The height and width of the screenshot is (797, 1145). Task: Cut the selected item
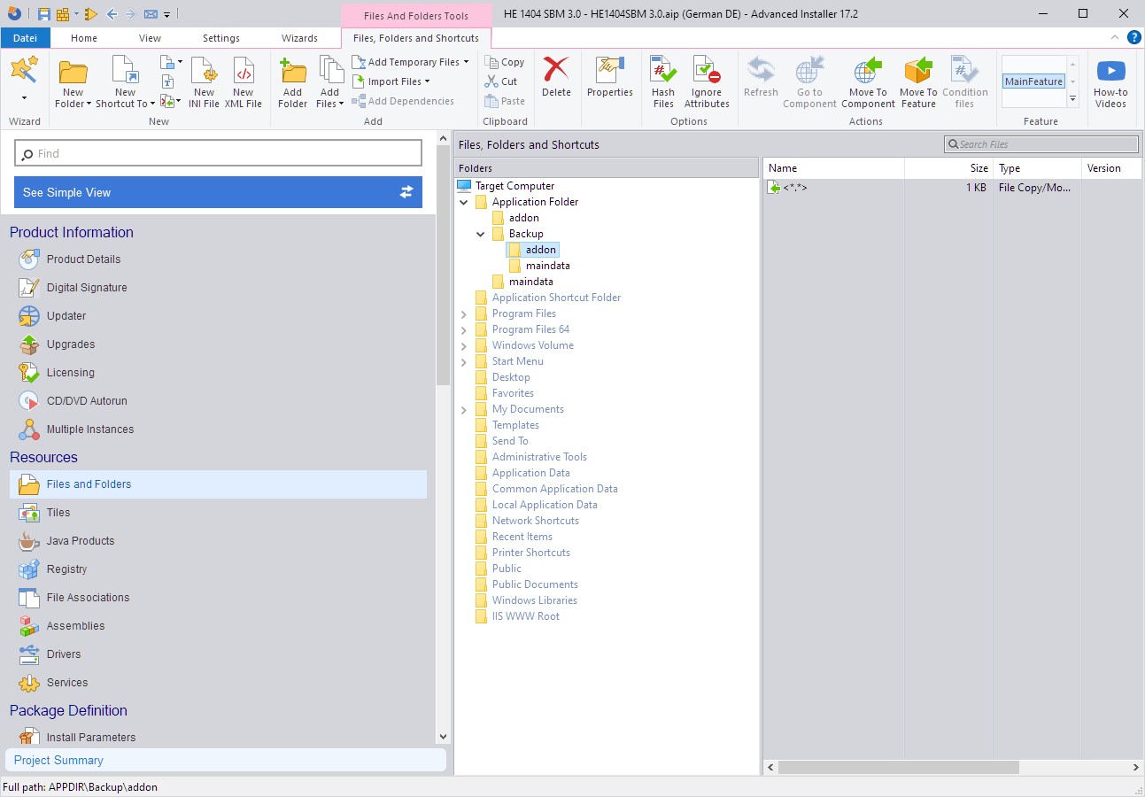(x=502, y=81)
